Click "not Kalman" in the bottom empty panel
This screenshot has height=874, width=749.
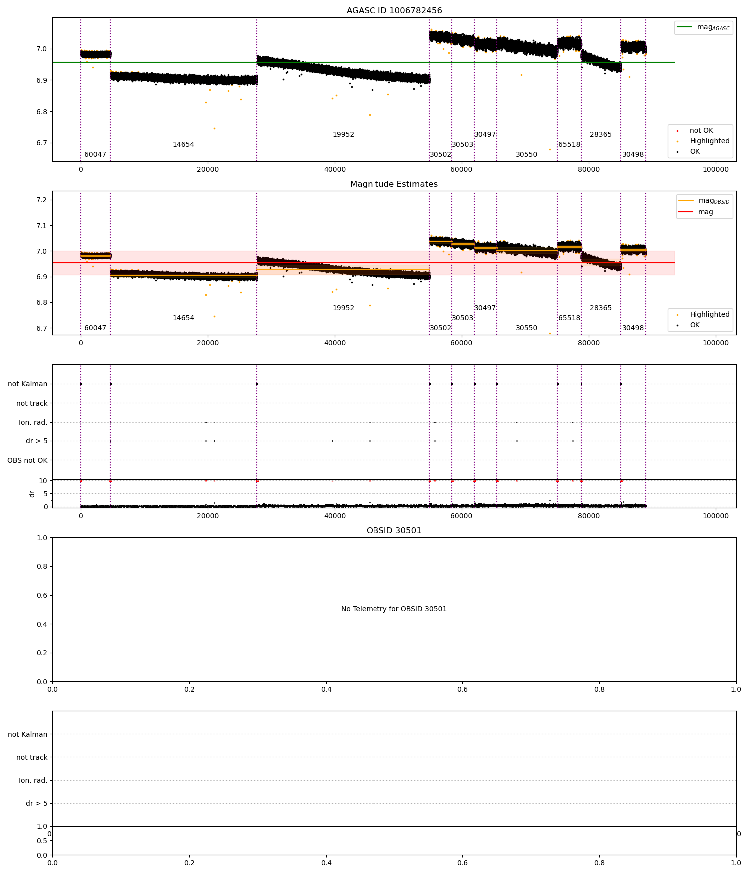[x=28, y=734]
